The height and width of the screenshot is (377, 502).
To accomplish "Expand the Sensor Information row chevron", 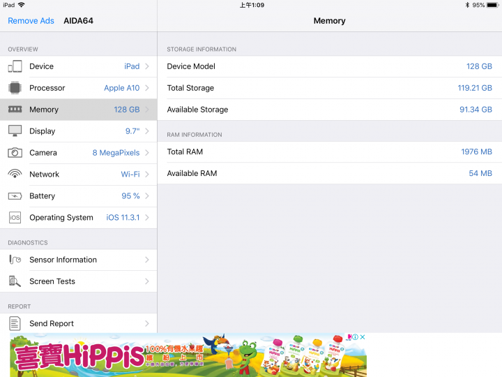I will click(147, 259).
